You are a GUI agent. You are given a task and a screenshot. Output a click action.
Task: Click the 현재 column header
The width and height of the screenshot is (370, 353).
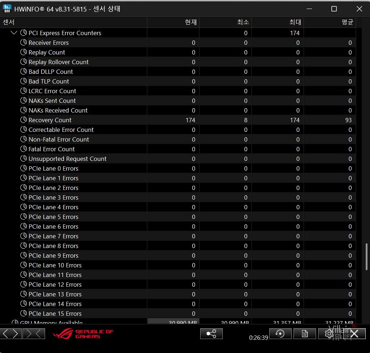point(173,22)
